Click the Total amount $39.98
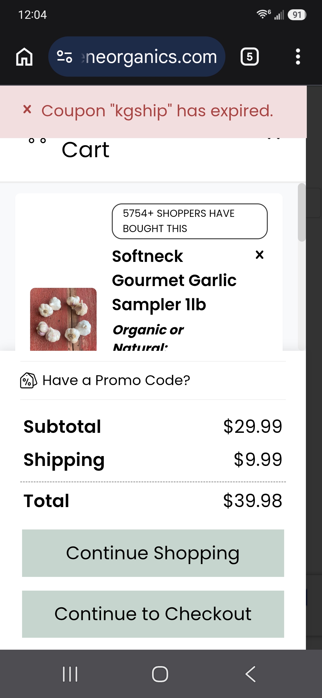Screen dimensions: 322x698 click(253, 501)
